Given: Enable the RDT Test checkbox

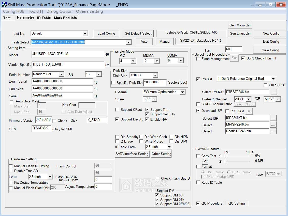Looking at the screenshot, I should [x=227, y=111].
